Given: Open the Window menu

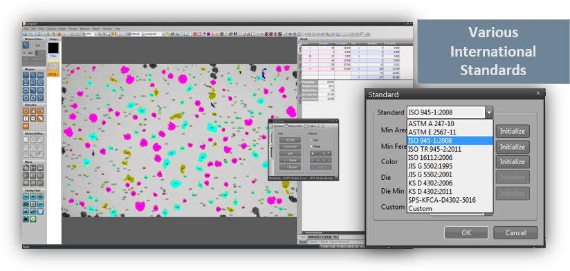Looking at the screenshot, I should pyautogui.click(x=107, y=29).
